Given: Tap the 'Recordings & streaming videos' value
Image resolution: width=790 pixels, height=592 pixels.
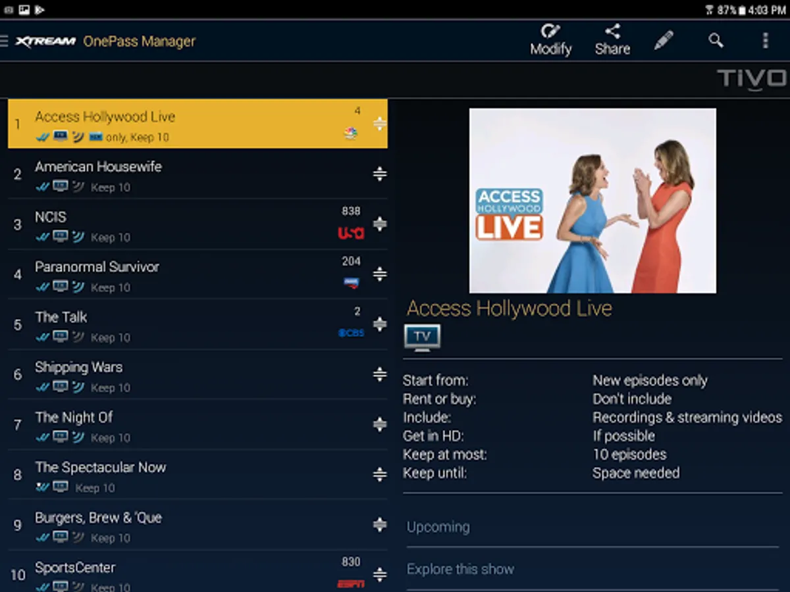Looking at the screenshot, I should point(687,417).
